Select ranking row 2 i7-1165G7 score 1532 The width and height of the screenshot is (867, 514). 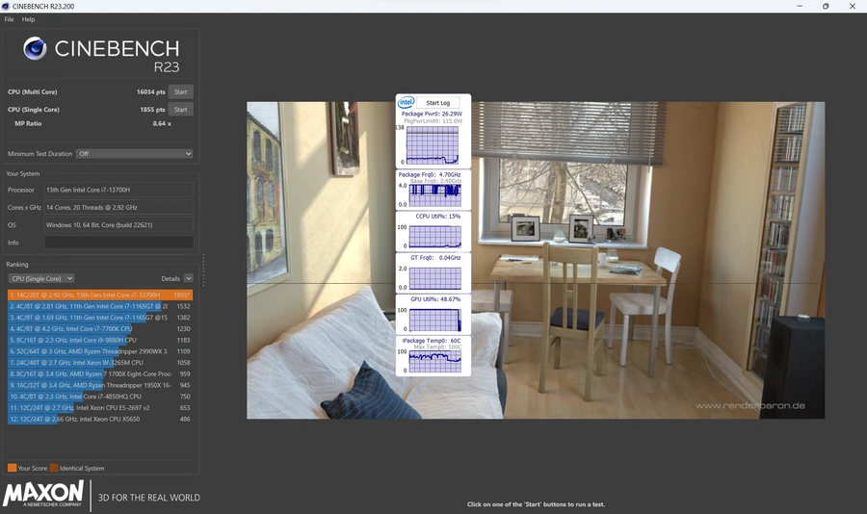point(100,306)
